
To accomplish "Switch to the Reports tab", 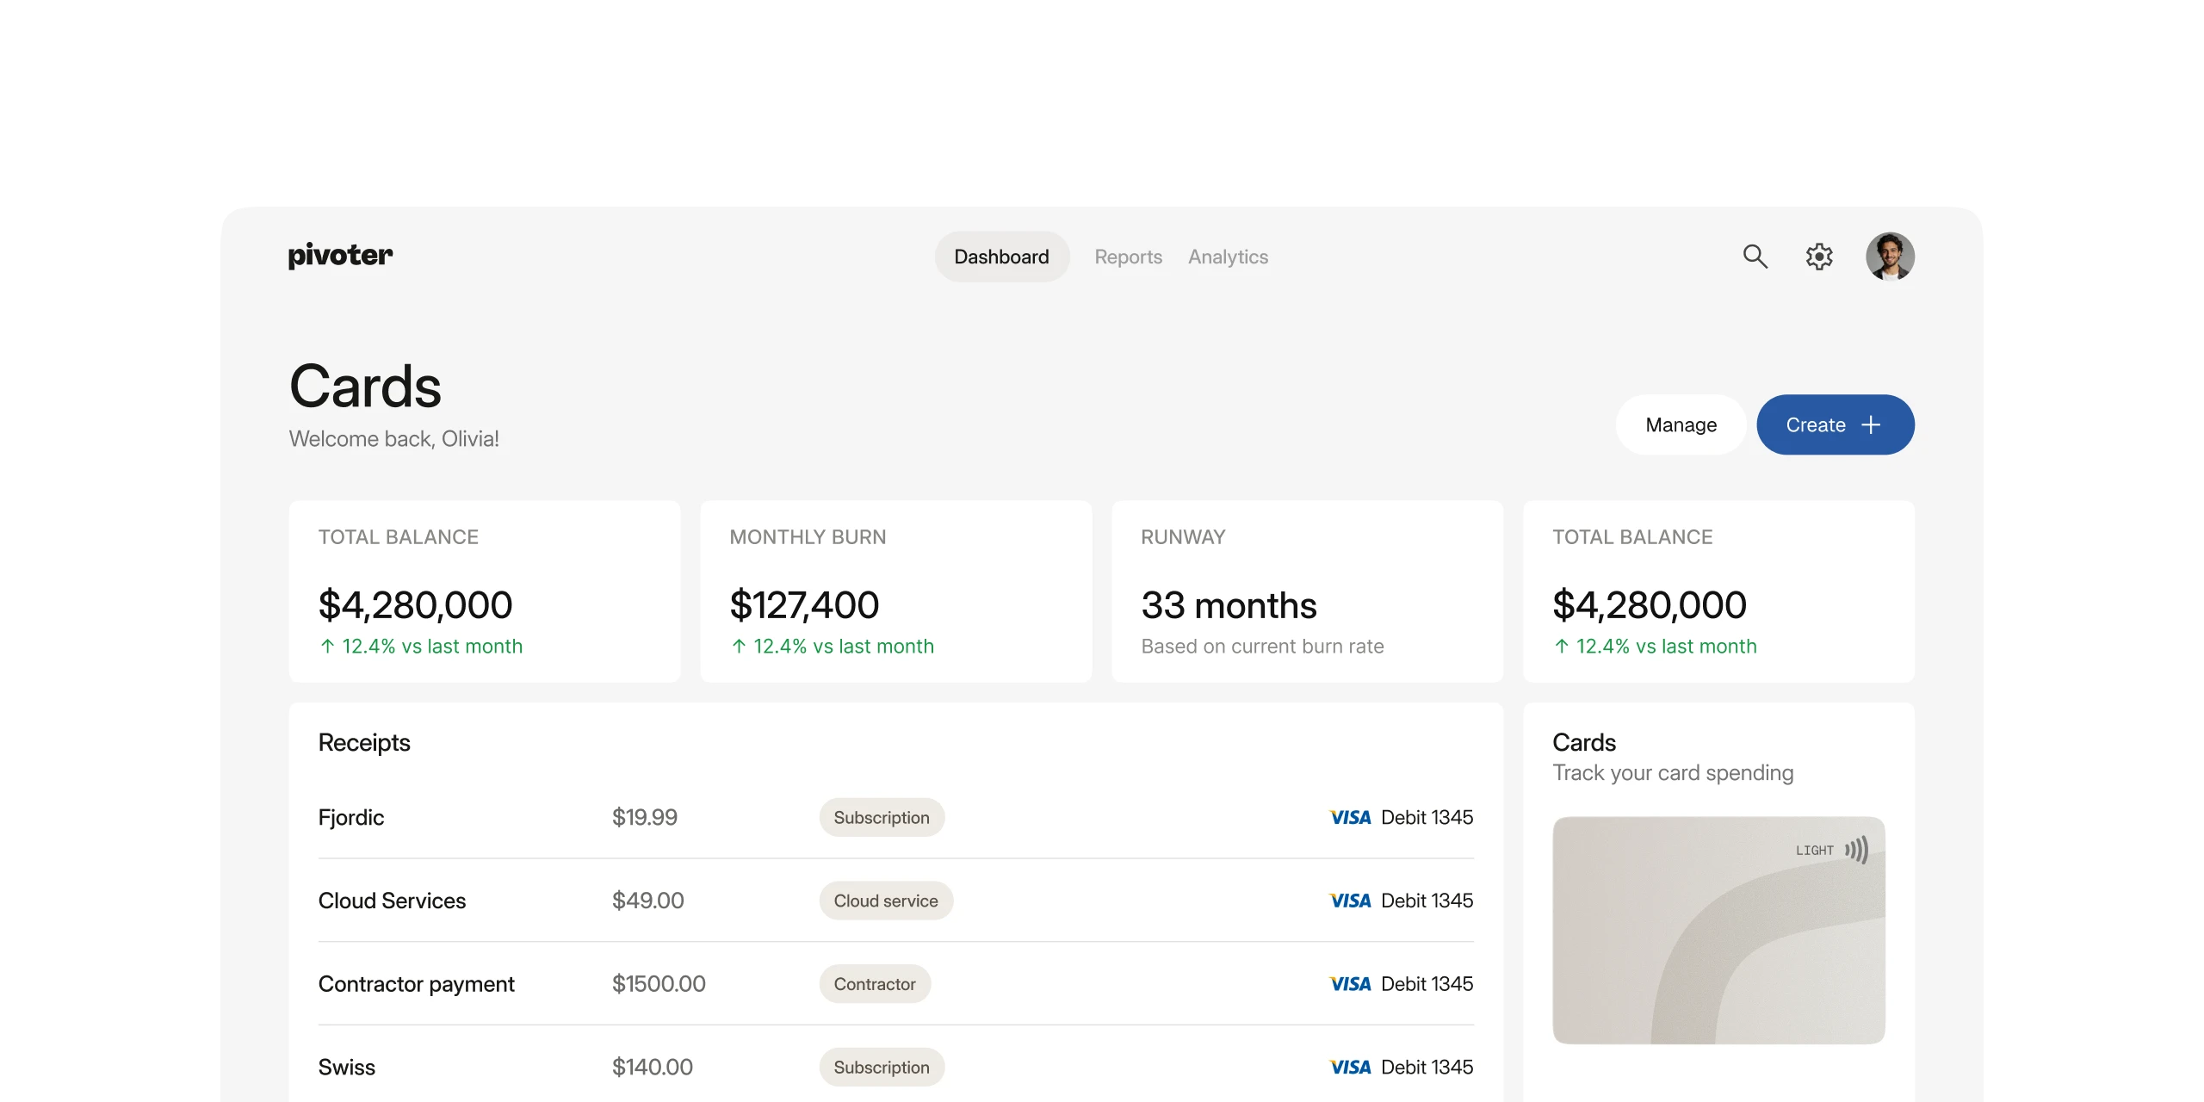I will (1128, 257).
